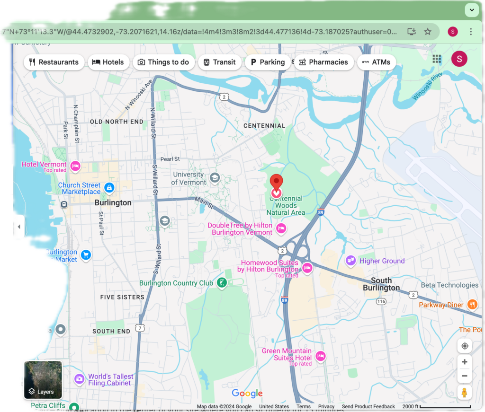The image size is (485, 412).
Task: Click the United States link
Action: (x=274, y=406)
